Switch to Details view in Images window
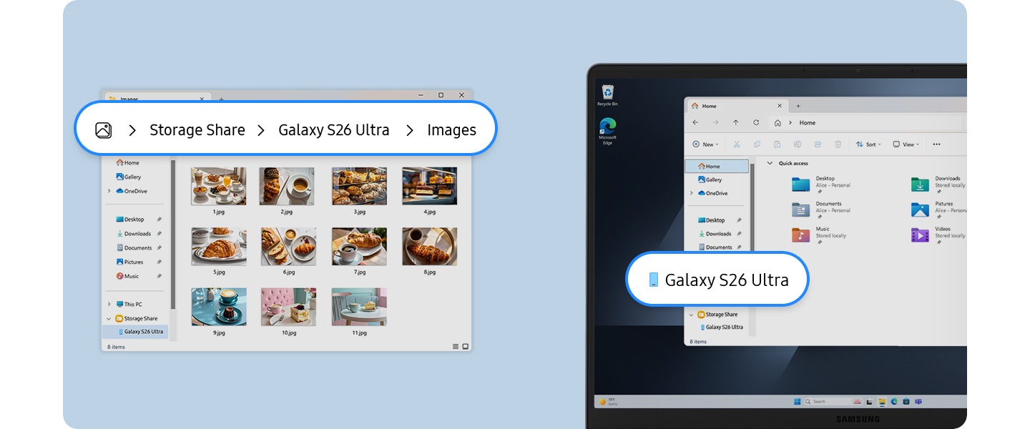1030x429 pixels. (456, 347)
